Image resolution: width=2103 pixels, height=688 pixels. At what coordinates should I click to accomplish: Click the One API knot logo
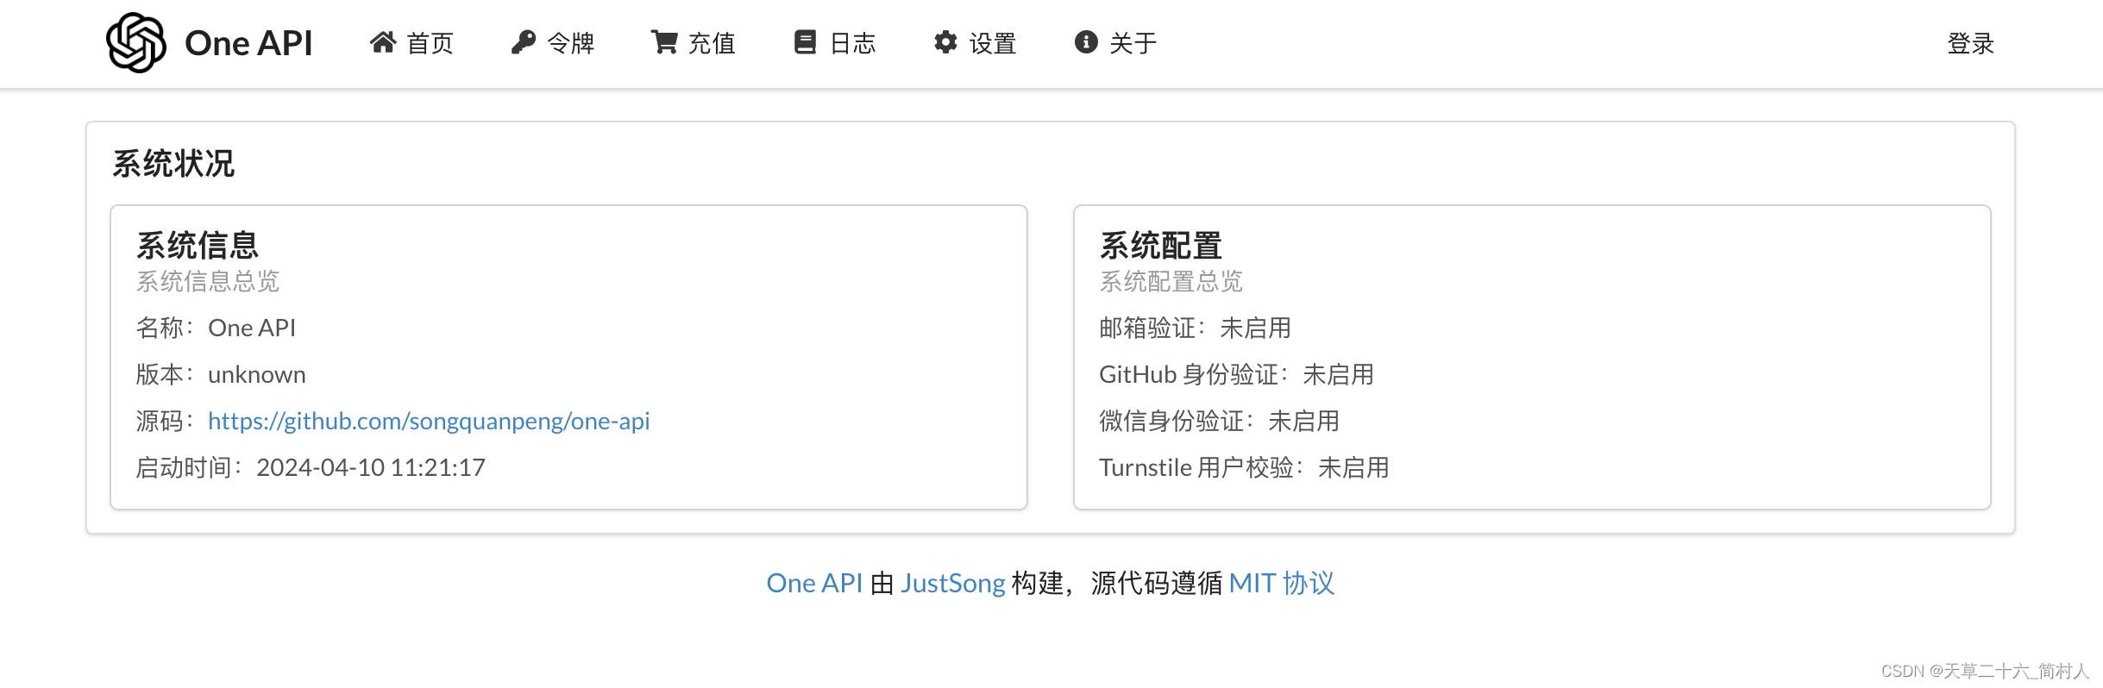tap(135, 42)
